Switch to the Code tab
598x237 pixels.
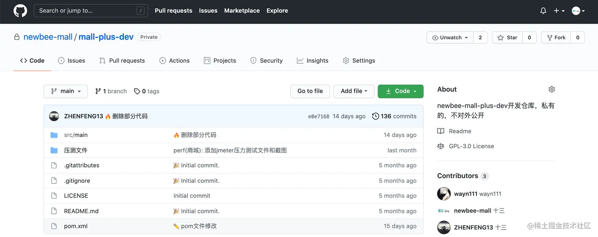pyautogui.click(x=32, y=61)
